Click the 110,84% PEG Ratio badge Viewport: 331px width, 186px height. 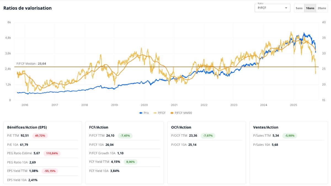tap(52, 153)
